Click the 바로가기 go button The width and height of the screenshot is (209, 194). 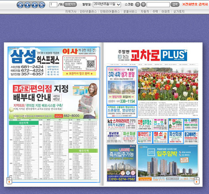point(70,5)
